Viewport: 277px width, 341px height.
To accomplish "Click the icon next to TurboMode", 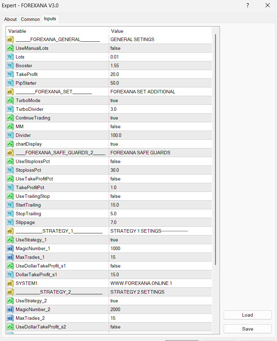I will 10,100.
